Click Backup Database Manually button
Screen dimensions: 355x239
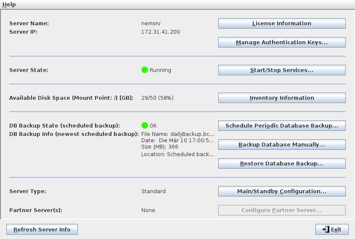281,145
